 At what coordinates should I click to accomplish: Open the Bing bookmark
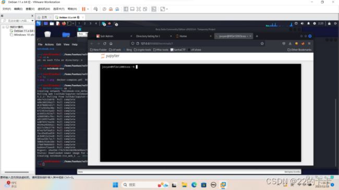coord(128,50)
